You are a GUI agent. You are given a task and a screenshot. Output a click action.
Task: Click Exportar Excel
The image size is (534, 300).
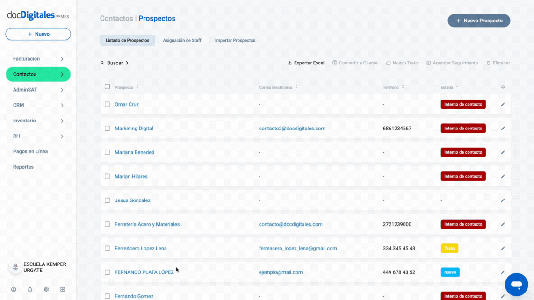[x=306, y=63]
